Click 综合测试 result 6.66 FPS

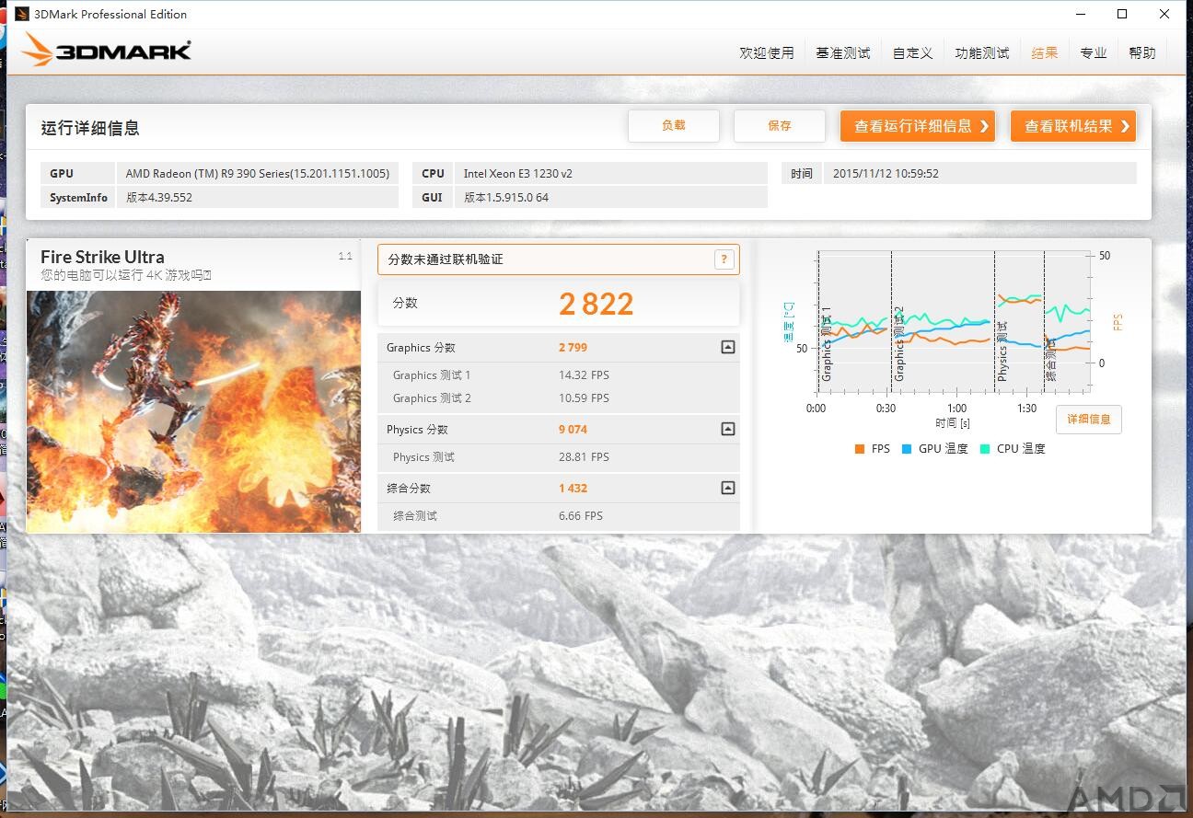[581, 516]
